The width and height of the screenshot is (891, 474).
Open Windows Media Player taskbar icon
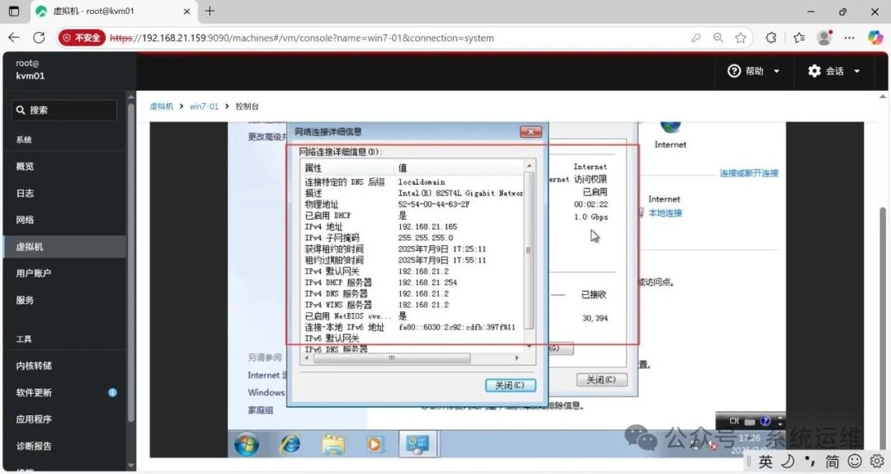[x=375, y=444]
